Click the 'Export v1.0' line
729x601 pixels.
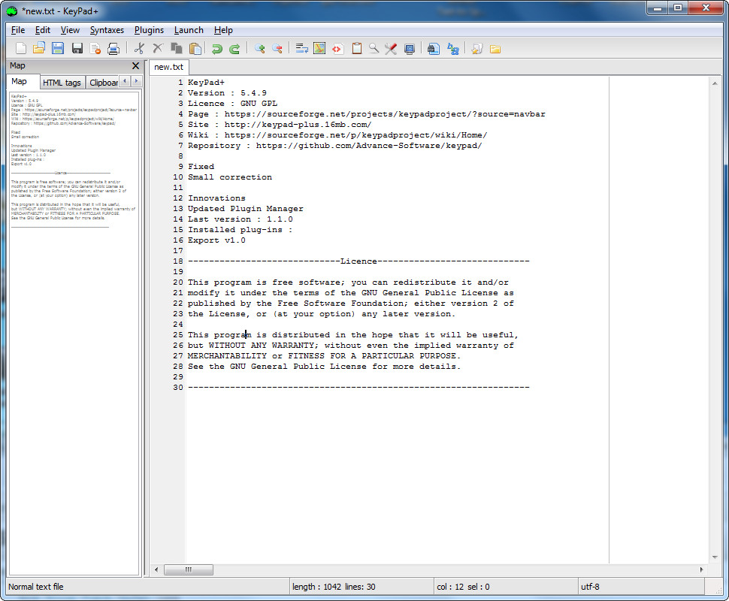click(x=216, y=240)
